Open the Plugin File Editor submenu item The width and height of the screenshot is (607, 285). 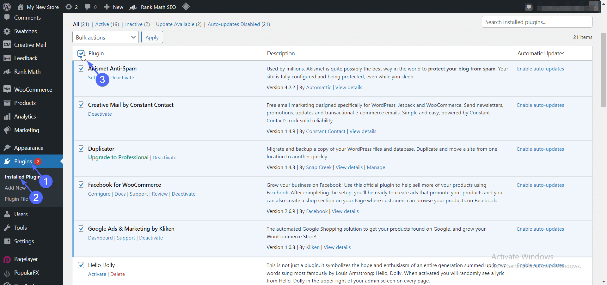(x=16, y=199)
